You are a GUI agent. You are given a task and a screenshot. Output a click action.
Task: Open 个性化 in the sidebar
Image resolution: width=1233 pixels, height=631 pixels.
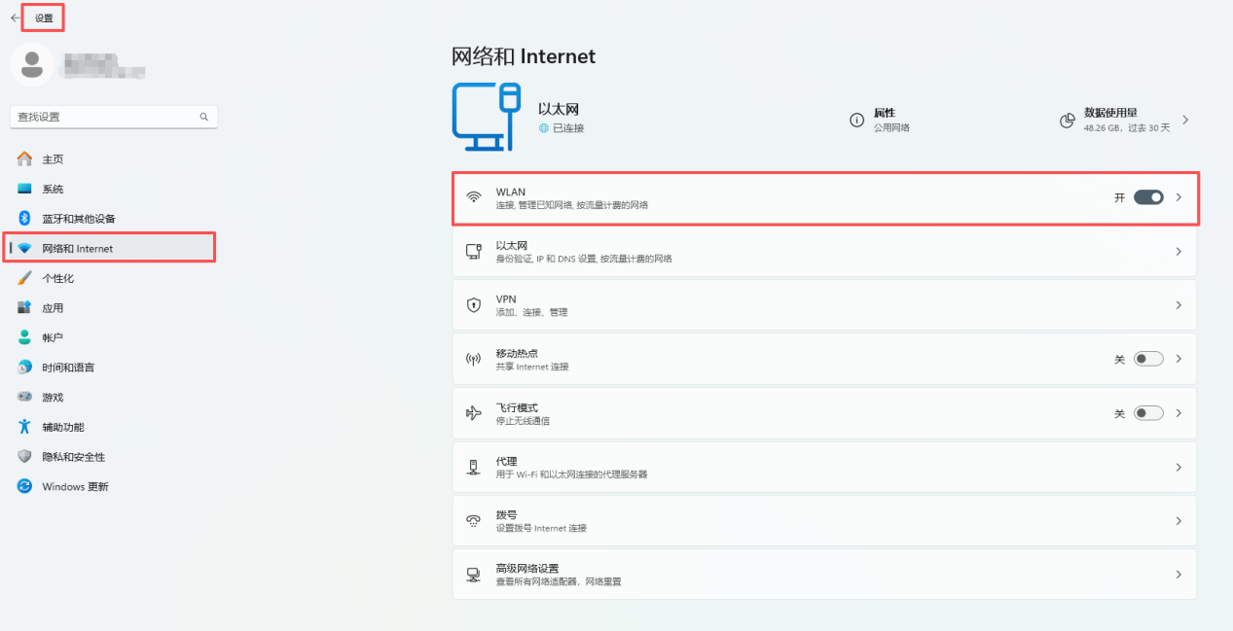point(58,279)
